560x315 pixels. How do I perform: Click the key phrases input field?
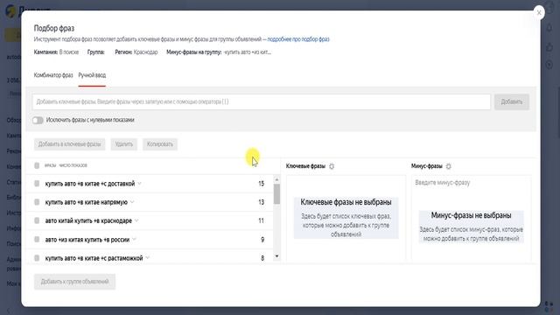262,101
